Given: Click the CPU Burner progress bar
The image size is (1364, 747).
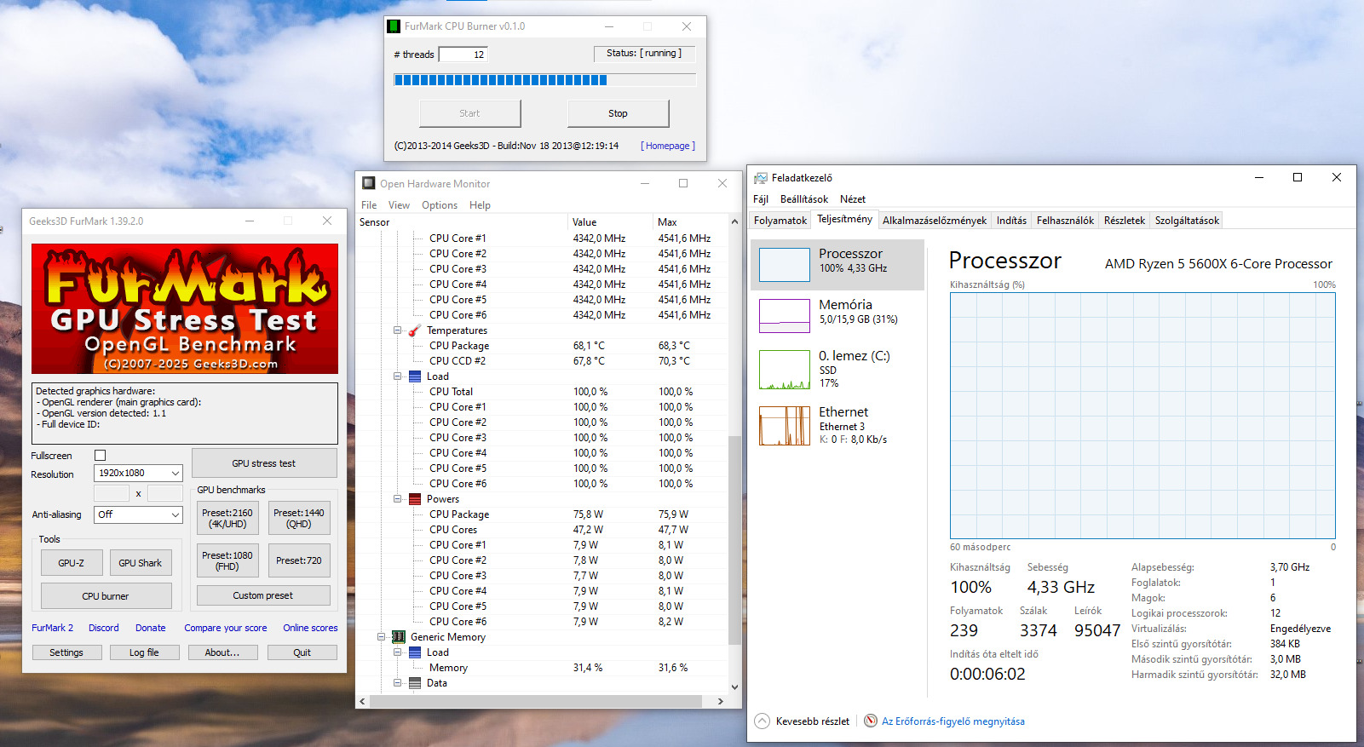Looking at the screenshot, I should (x=545, y=80).
